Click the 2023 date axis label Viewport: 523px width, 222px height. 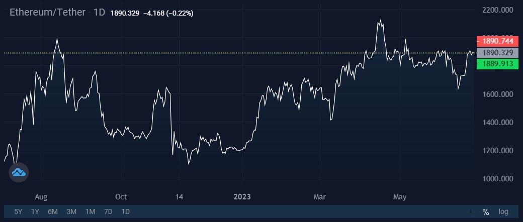point(242,197)
